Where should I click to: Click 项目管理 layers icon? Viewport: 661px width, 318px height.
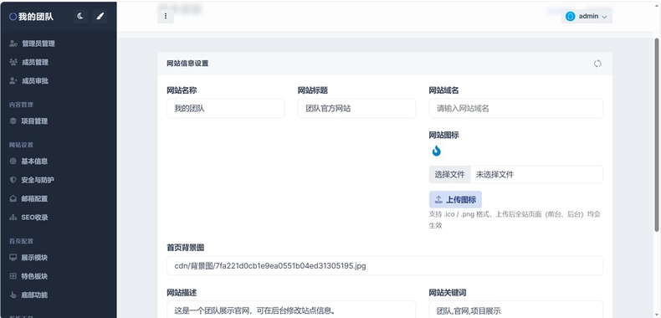pos(13,121)
